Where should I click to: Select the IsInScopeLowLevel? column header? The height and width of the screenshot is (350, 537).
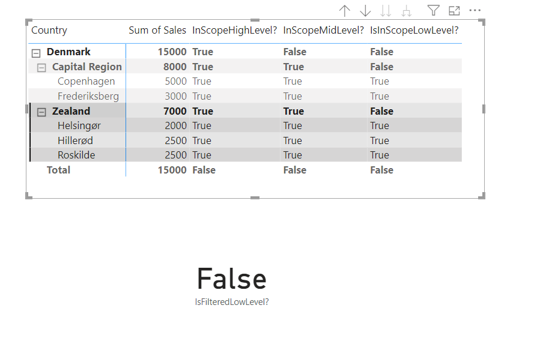(x=414, y=30)
